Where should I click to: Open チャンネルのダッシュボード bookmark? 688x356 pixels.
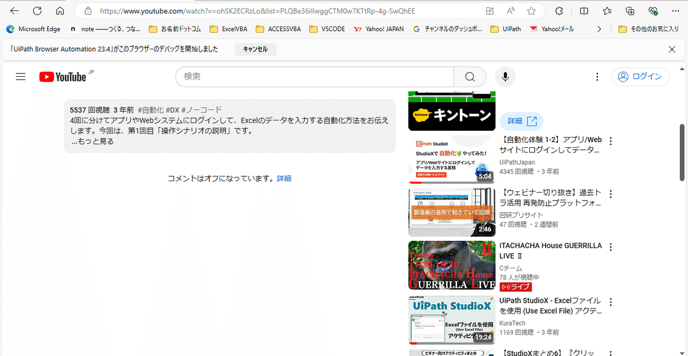click(448, 29)
